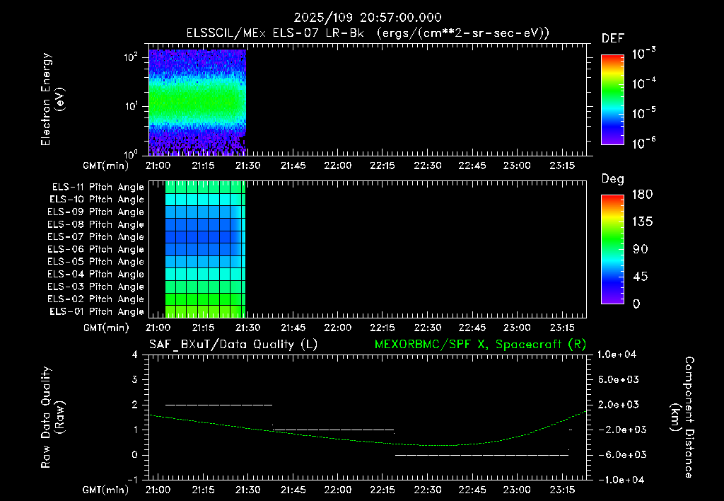Click the 45 tick on the Deg color bar
Viewport: 724px width, 501px height.
coord(641,277)
